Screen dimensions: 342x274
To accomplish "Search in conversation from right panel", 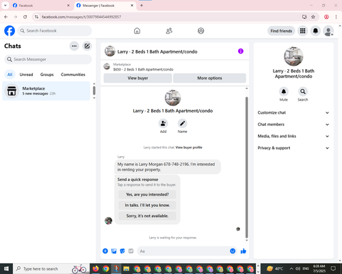I will (x=303, y=92).
